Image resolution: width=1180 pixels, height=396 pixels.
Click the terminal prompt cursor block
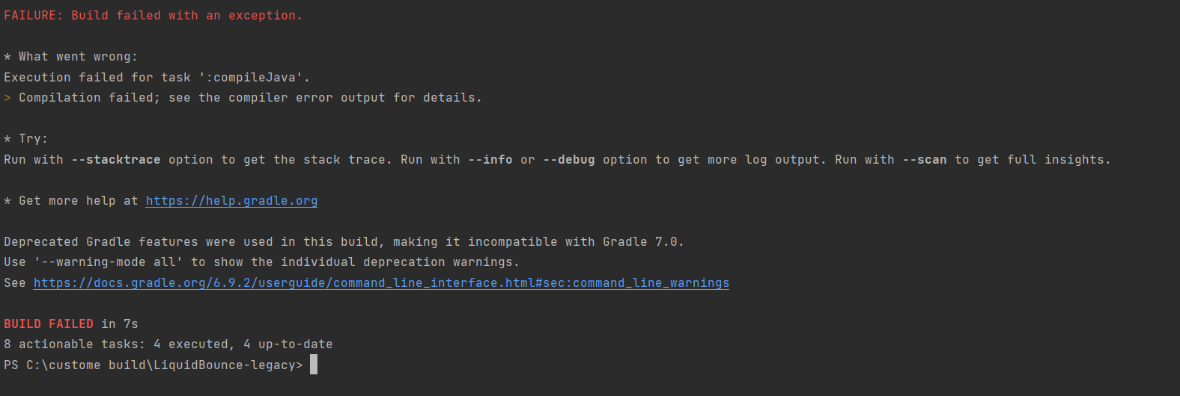(314, 365)
